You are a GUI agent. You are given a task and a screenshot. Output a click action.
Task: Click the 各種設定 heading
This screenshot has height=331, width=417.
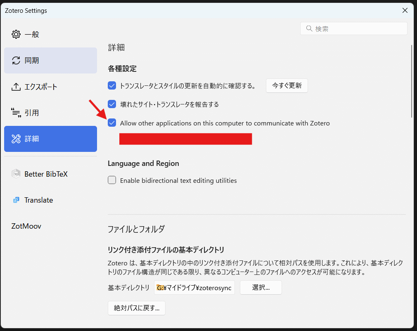pos(122,69)
